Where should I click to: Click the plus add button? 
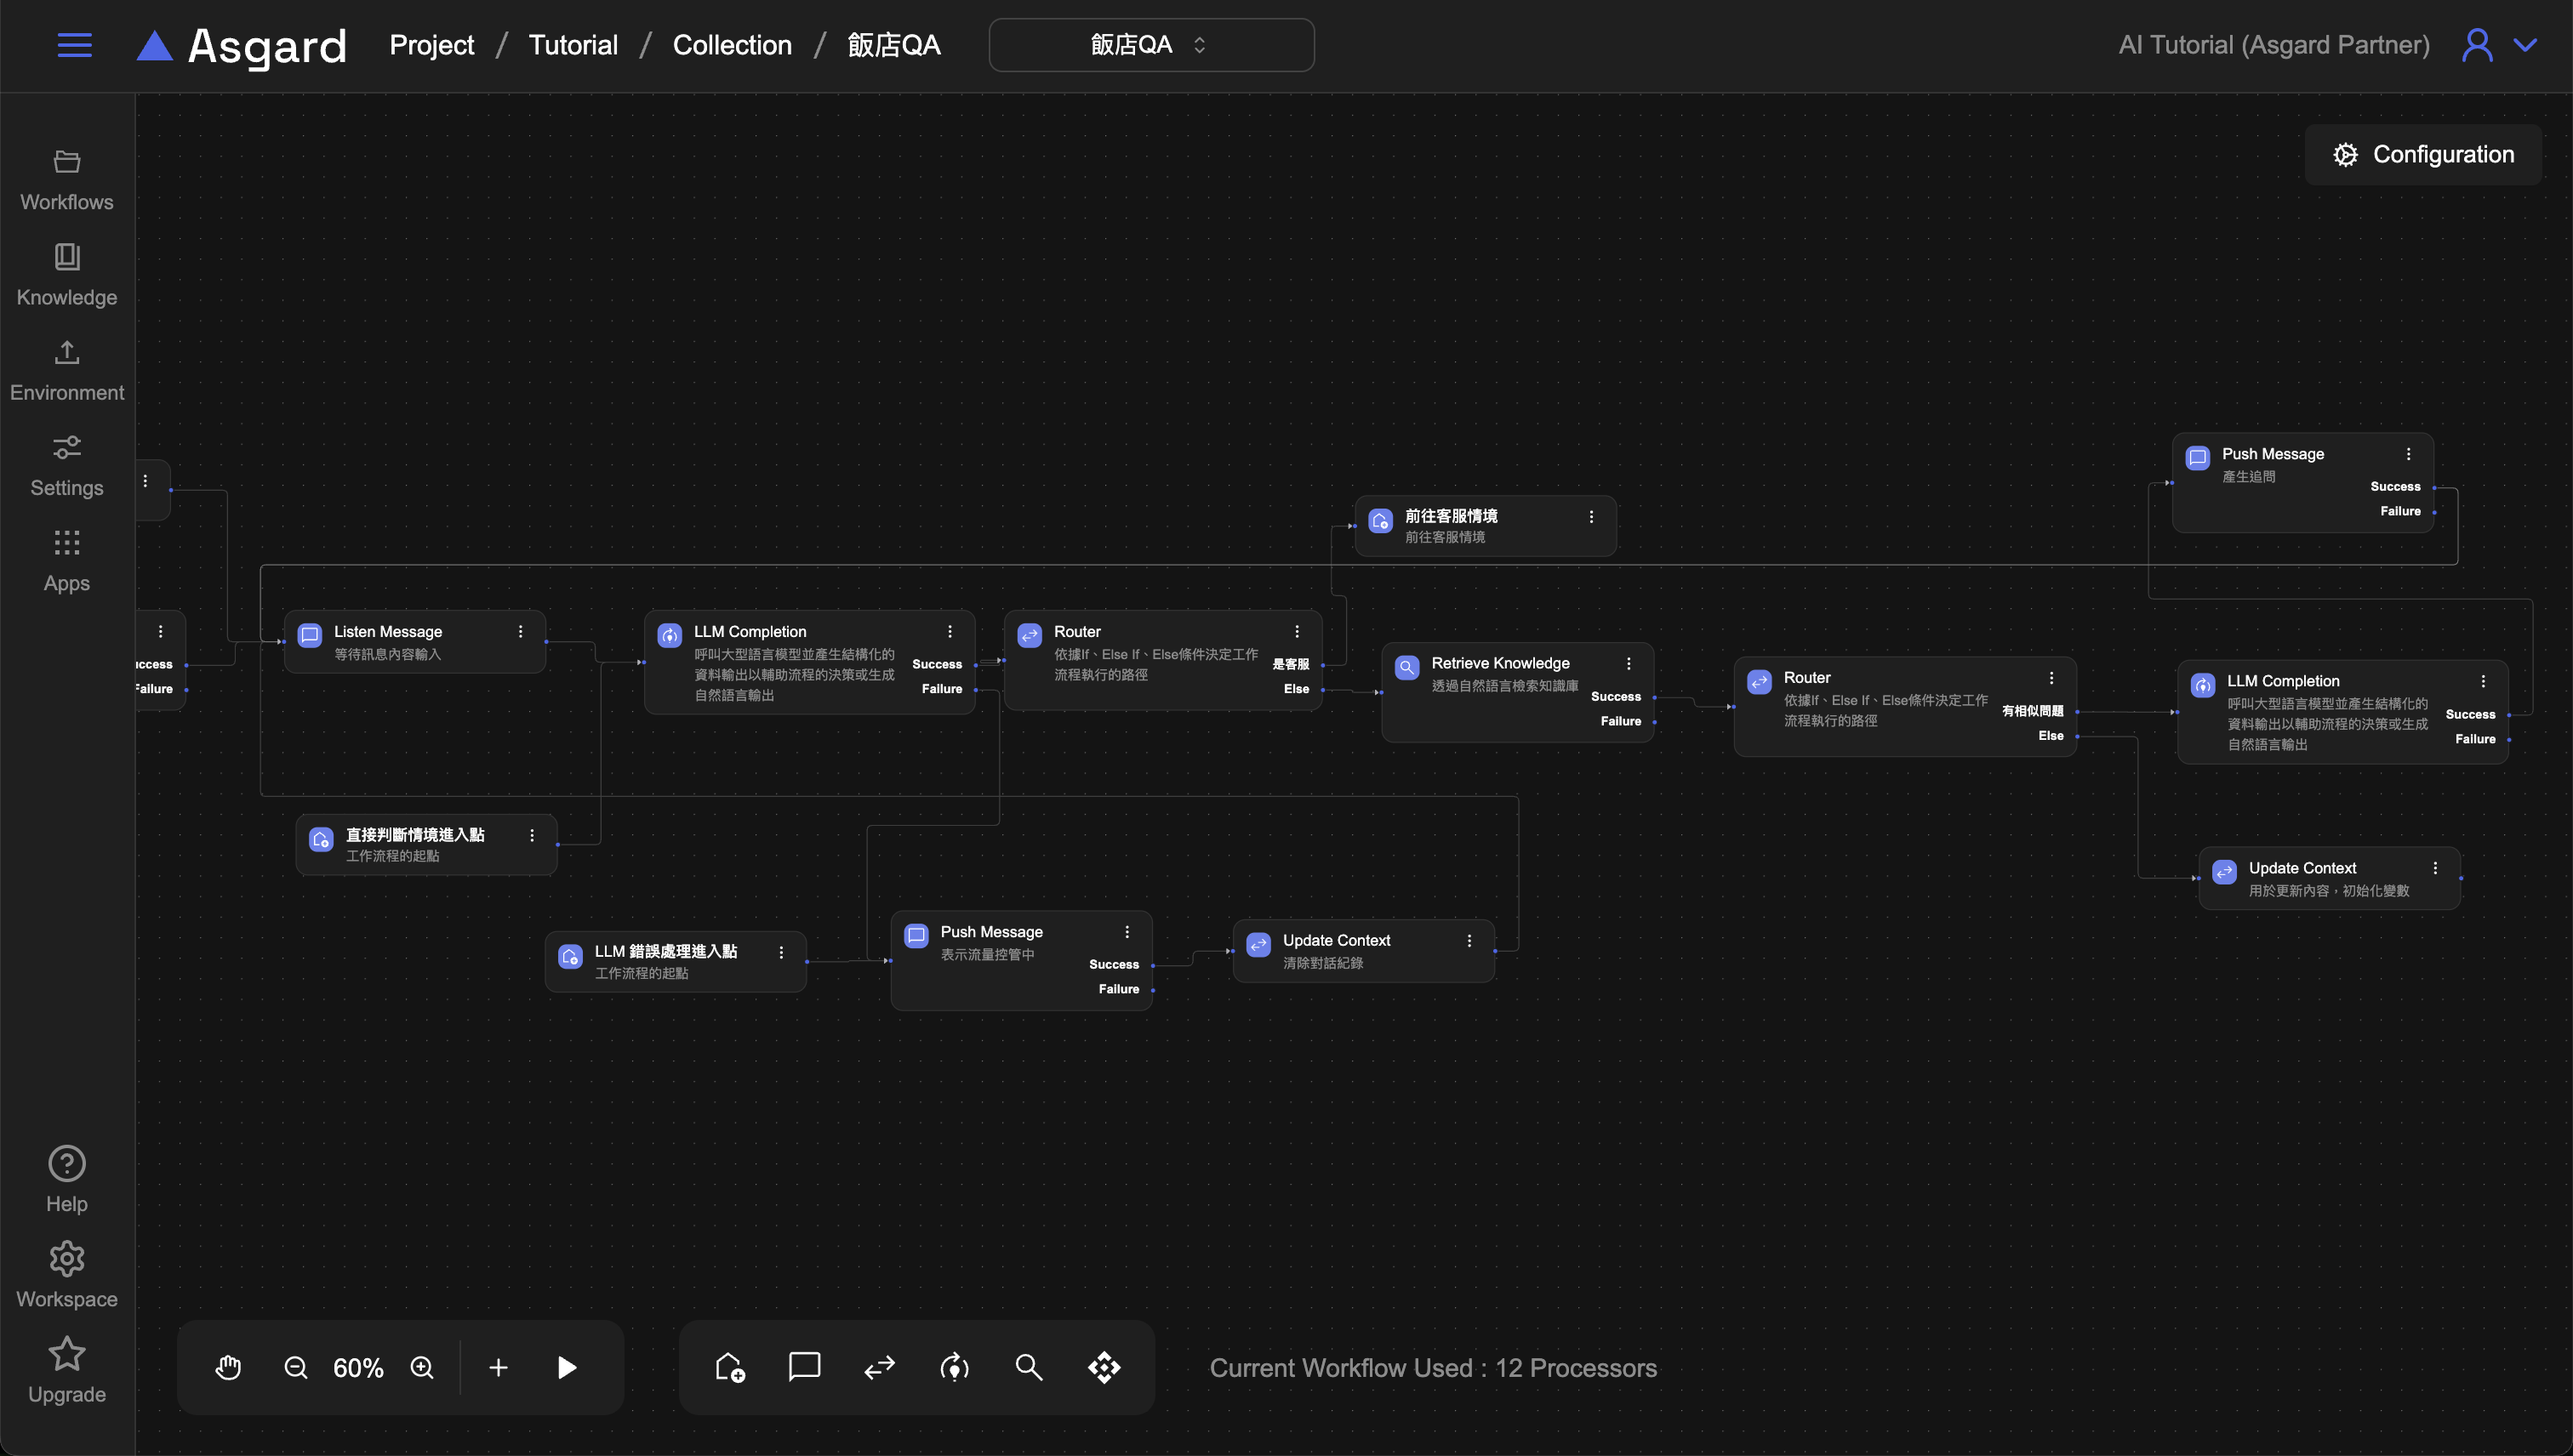pyautogui.click(x=499, y=1367)
